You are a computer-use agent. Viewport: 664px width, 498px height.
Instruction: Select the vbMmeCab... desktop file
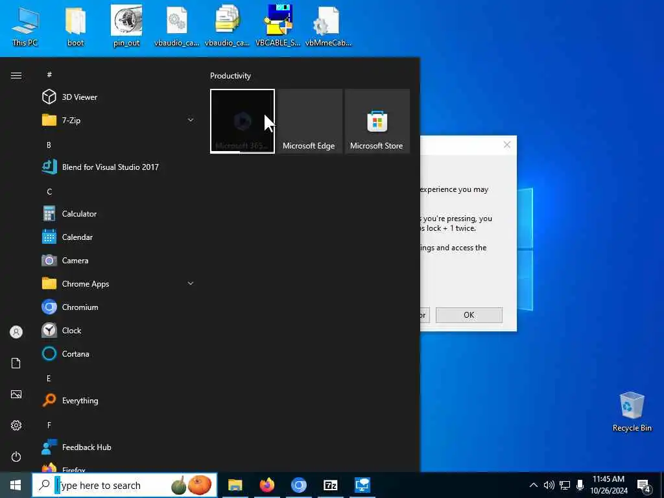328,26
